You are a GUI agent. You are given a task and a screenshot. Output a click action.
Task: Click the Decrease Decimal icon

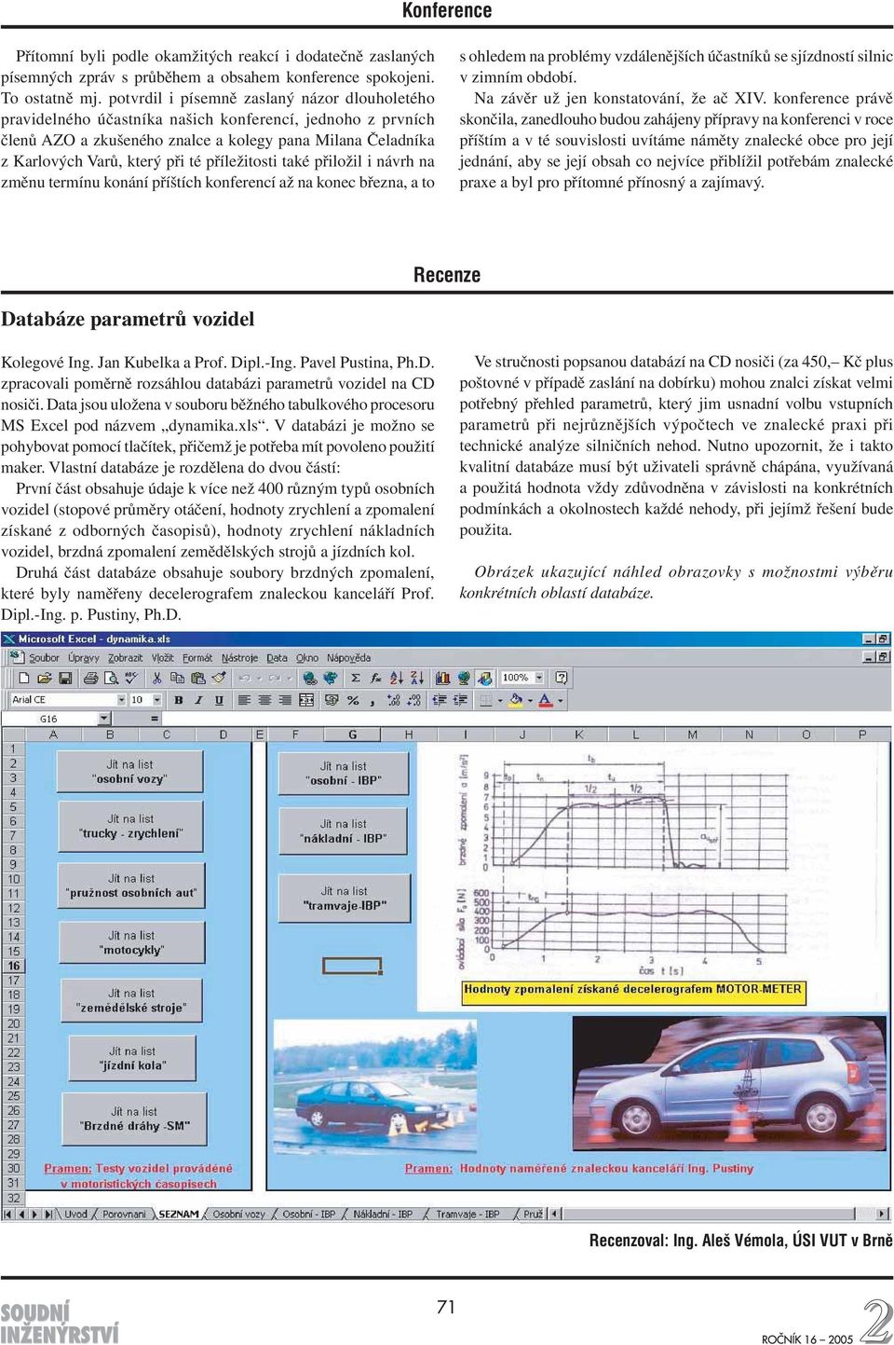[414, 700]
